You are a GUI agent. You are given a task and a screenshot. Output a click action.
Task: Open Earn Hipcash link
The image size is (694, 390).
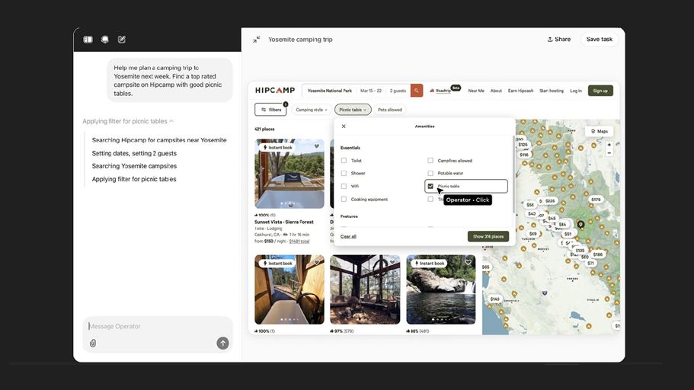pyautogui.click(x=520, y=91)
